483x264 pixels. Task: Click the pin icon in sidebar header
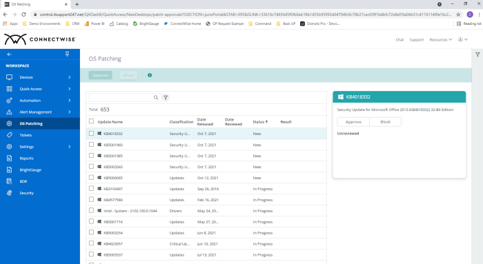(67, 54)
